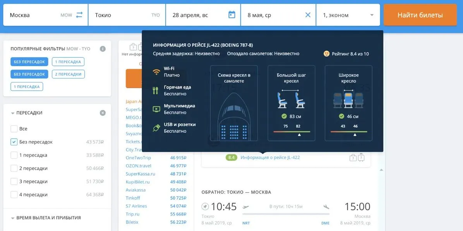The width and height of the screenshot is (463, 231).
Task: Open 'Информация о рейсе JL-422' link
Action: coord(270,157)
